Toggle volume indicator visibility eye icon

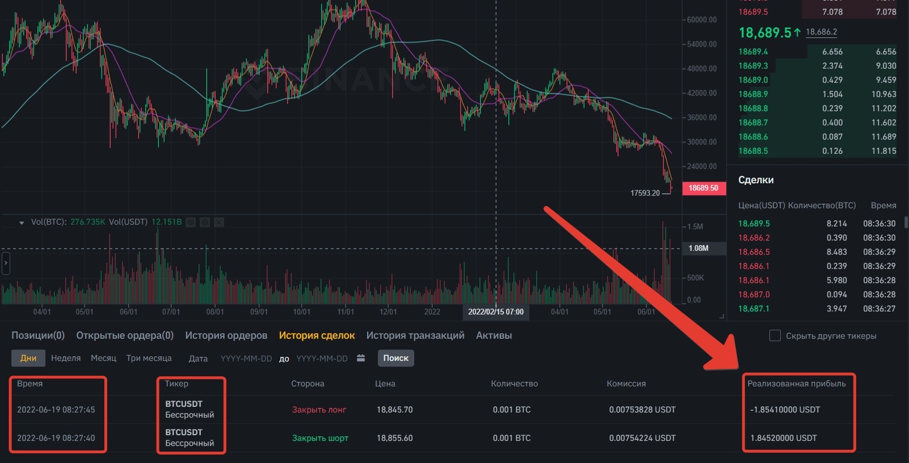coord(191,222)
